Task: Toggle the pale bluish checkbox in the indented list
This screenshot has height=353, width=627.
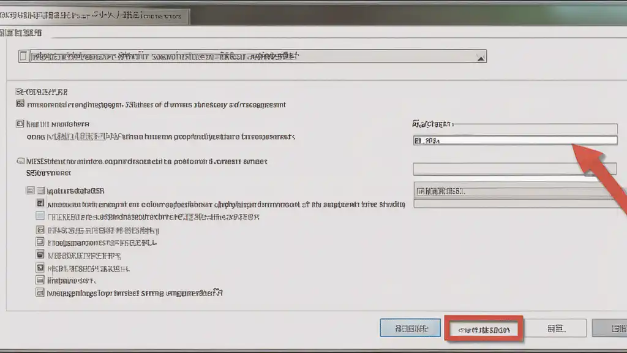Action: coord(40,216)
